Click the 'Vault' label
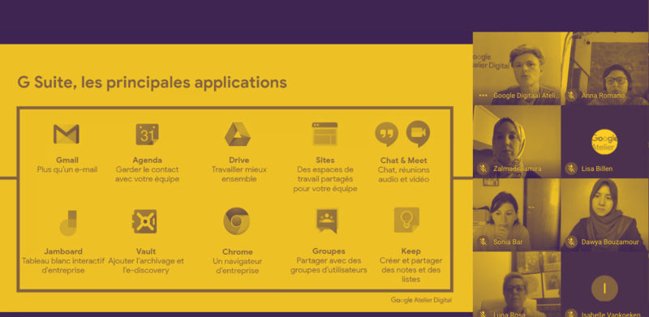649x317 pixels. [x=146, y=251]
